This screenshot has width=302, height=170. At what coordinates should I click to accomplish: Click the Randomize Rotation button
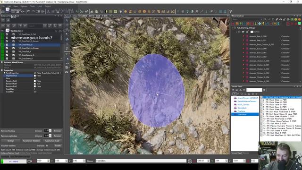tap(32, 141)
